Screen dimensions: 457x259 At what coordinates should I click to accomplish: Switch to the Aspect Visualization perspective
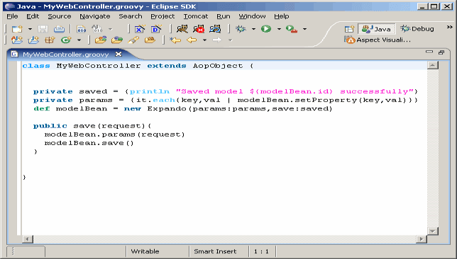(x=378, y=40)
